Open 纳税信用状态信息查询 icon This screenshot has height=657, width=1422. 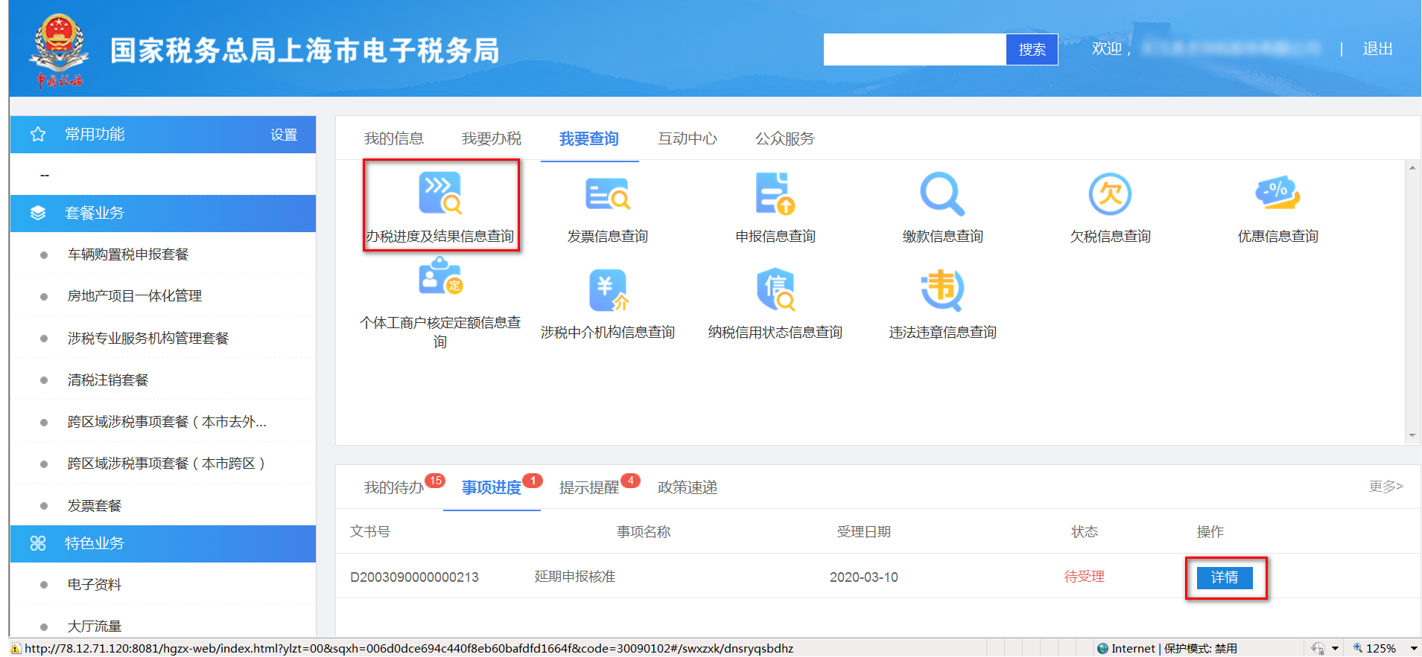(775, 289)
